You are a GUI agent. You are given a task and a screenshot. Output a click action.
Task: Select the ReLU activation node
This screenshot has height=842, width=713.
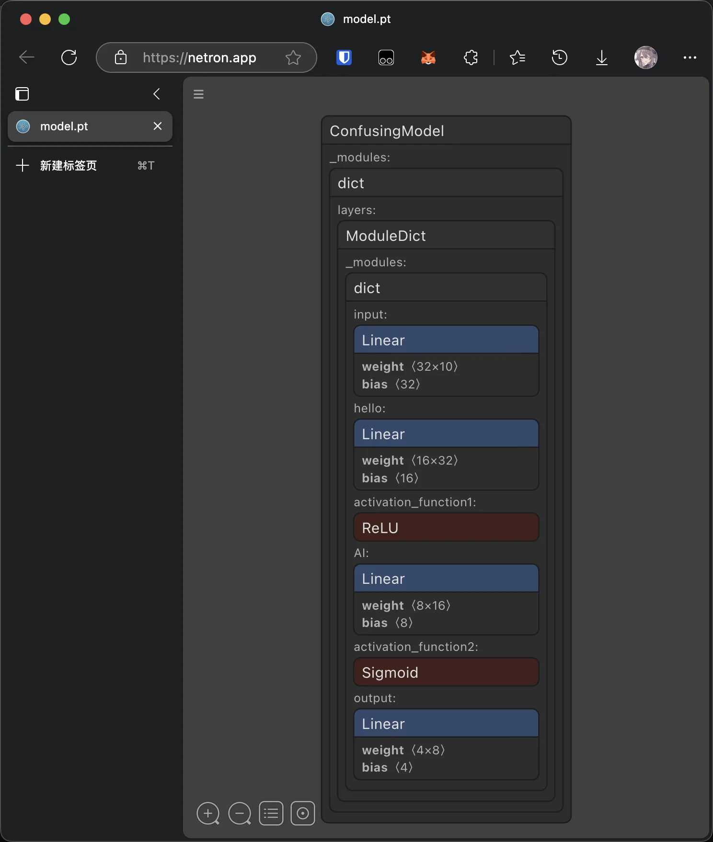[x=446, y=528]
